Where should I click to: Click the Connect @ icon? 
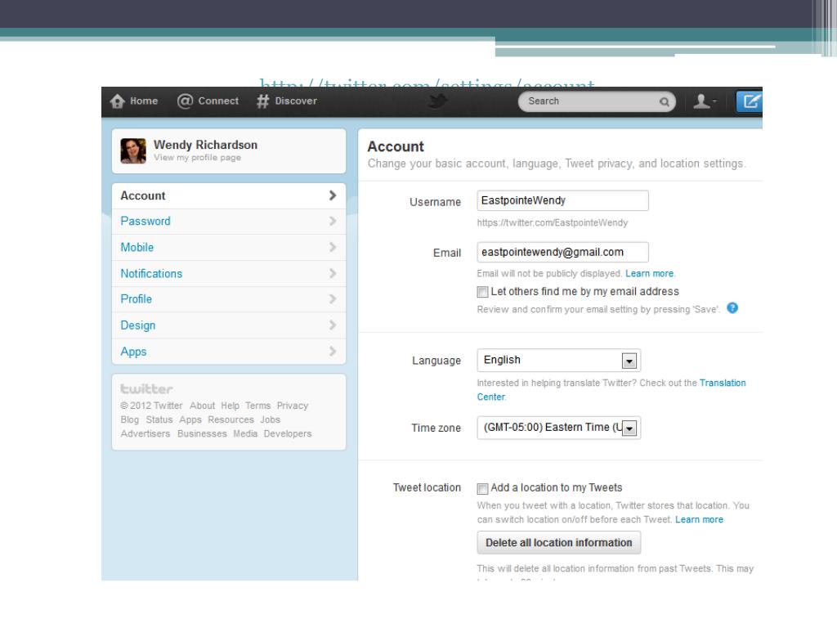point(185,101)
